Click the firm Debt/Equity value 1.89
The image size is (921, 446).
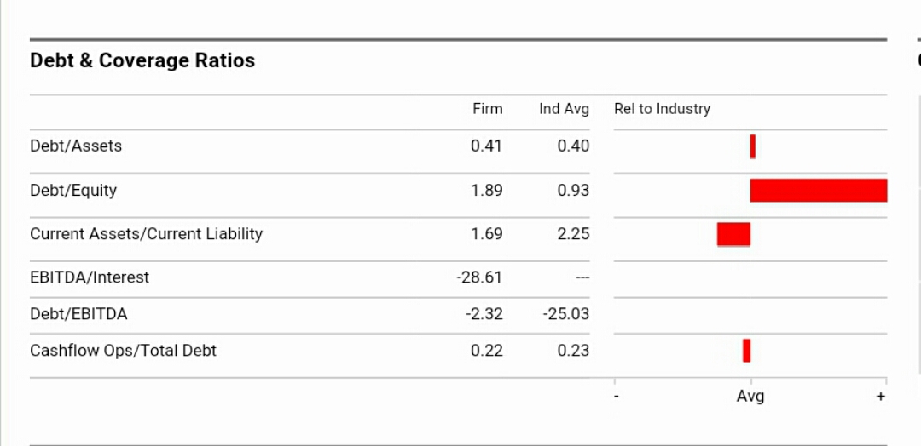click(487, 191)
